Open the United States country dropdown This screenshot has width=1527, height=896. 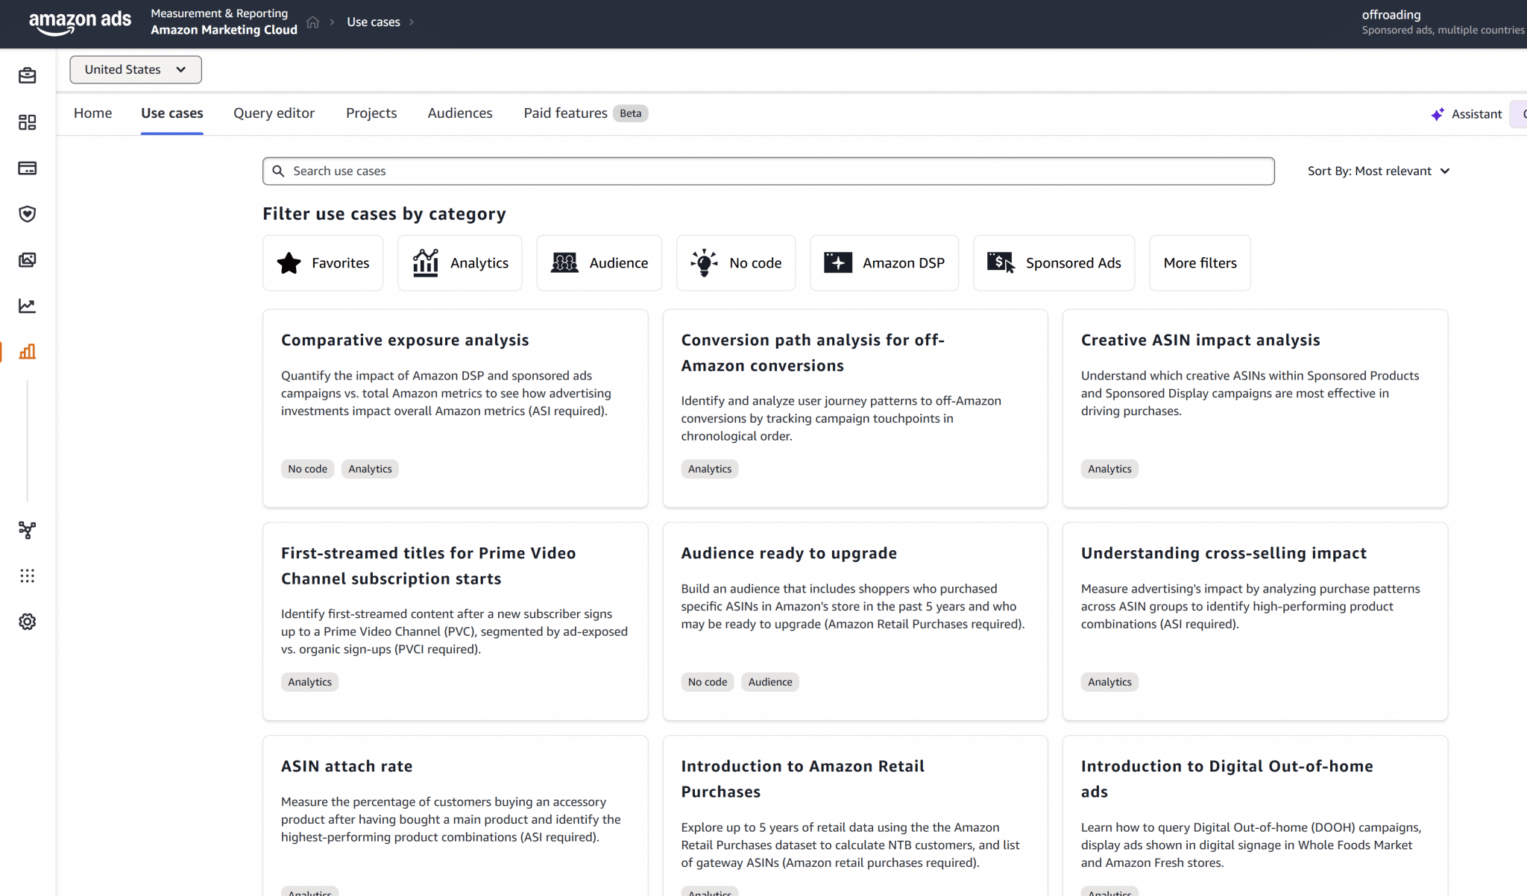pyautogui.click(x=136, y=69)
